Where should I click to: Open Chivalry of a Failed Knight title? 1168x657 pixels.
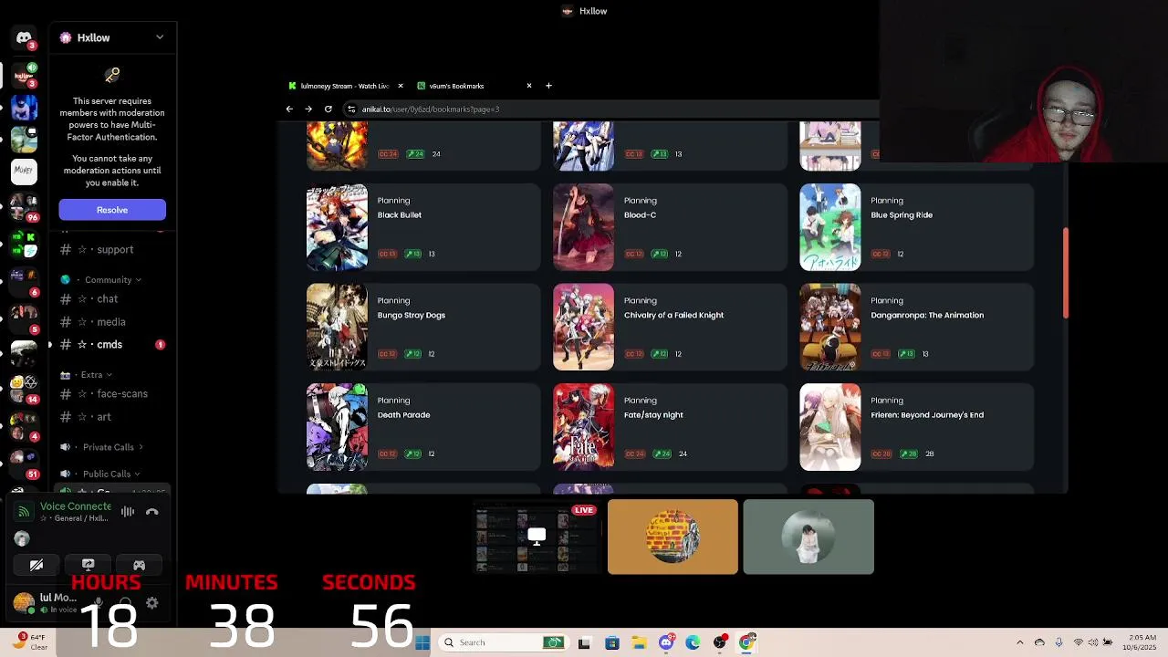[673, 315]
